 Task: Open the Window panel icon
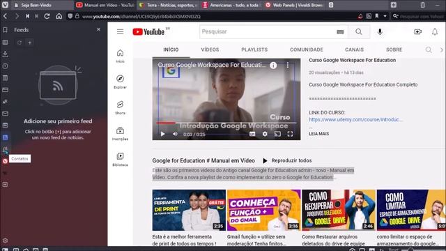(5, 90)
